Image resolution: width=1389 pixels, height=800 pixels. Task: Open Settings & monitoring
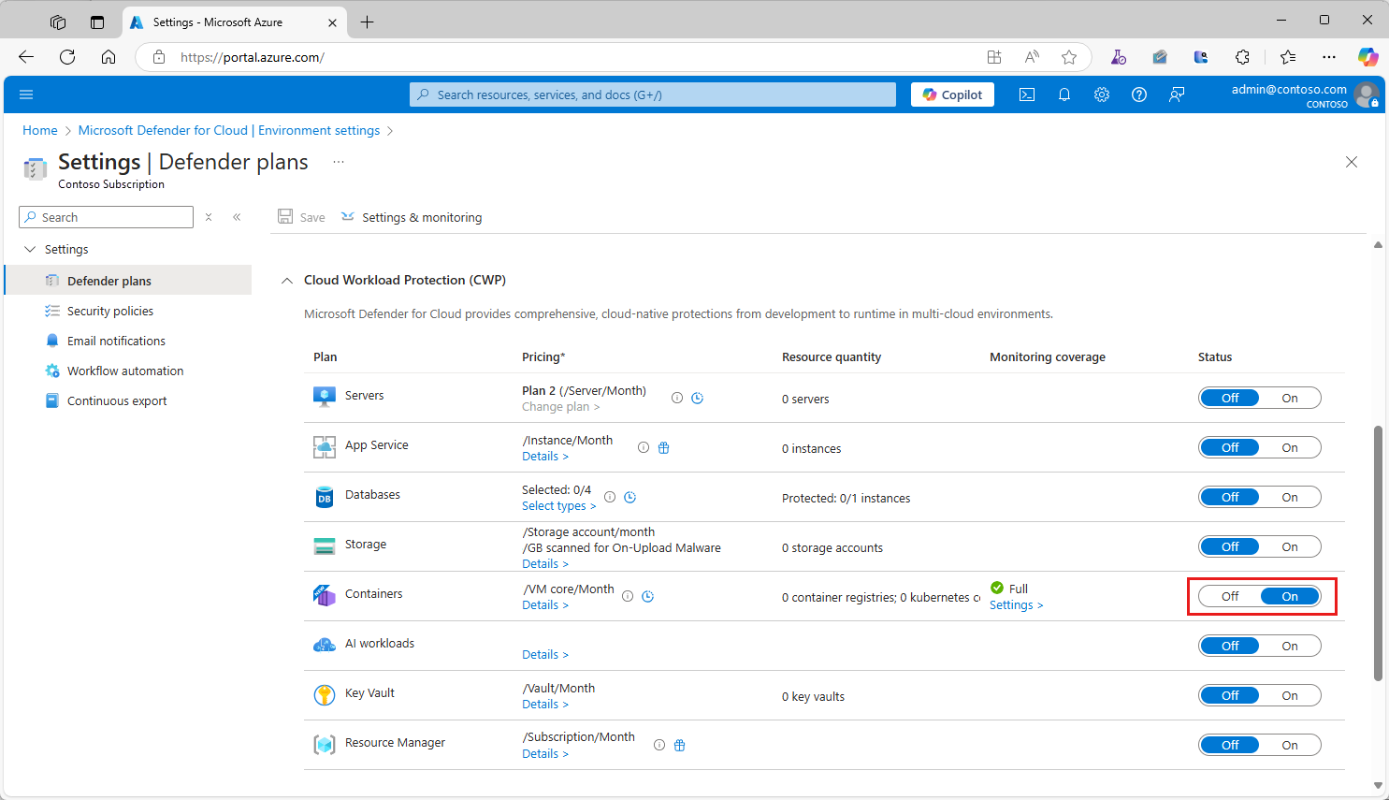(421, 217)
